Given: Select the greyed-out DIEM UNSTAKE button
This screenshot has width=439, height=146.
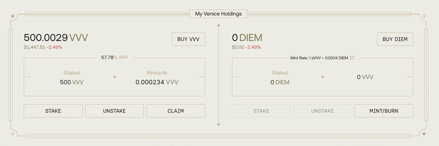Looking at the screenshot, I should click(322, 111).
